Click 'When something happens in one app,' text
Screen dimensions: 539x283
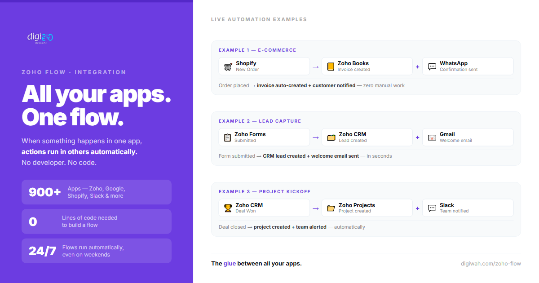[82, 141]
